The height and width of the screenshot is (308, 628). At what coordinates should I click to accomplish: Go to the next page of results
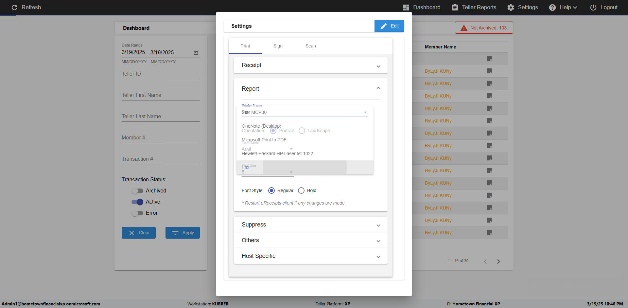pos(498,261)
